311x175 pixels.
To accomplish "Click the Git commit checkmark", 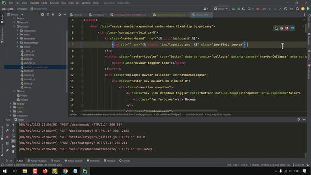I will (x=275, y=9).
